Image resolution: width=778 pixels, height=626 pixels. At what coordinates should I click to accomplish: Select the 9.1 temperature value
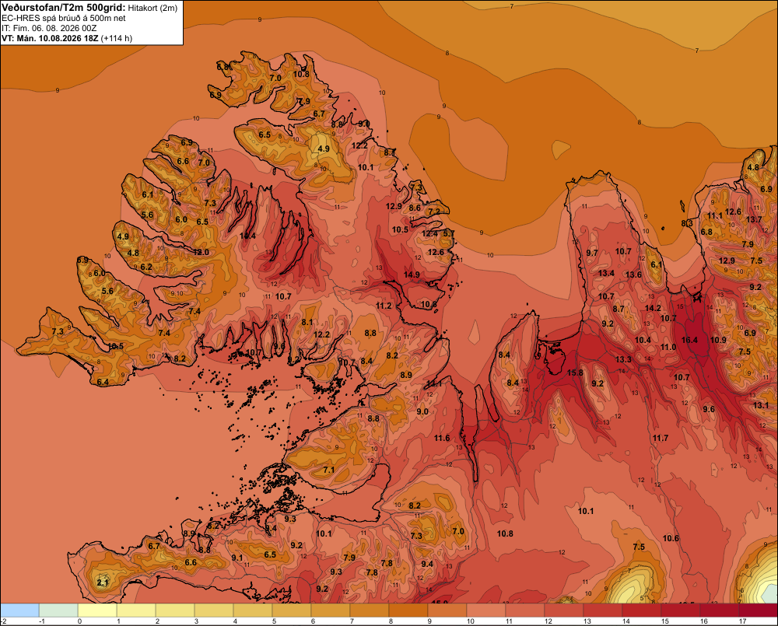point(237,558)
